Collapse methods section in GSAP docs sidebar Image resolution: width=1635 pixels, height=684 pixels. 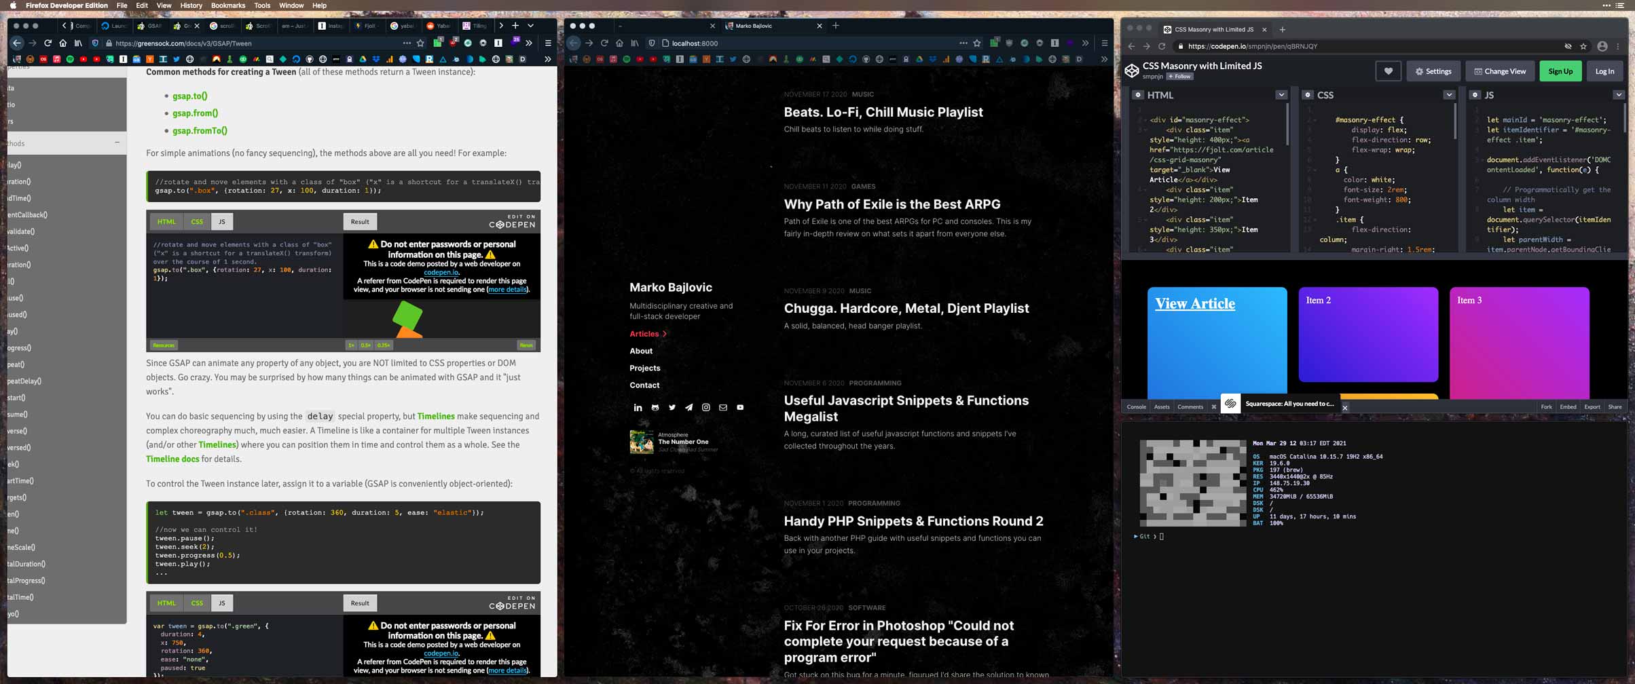click(x=117, y=142)
